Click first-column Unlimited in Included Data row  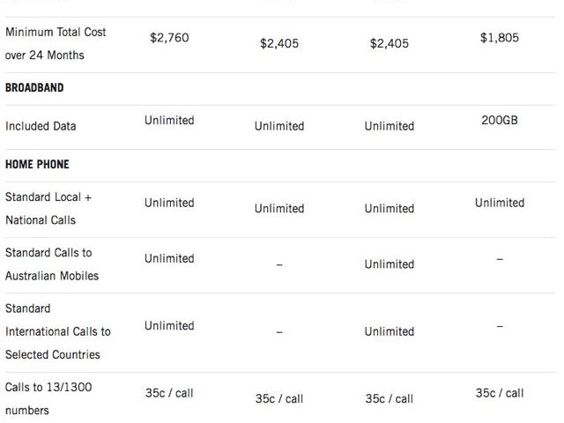169,120
